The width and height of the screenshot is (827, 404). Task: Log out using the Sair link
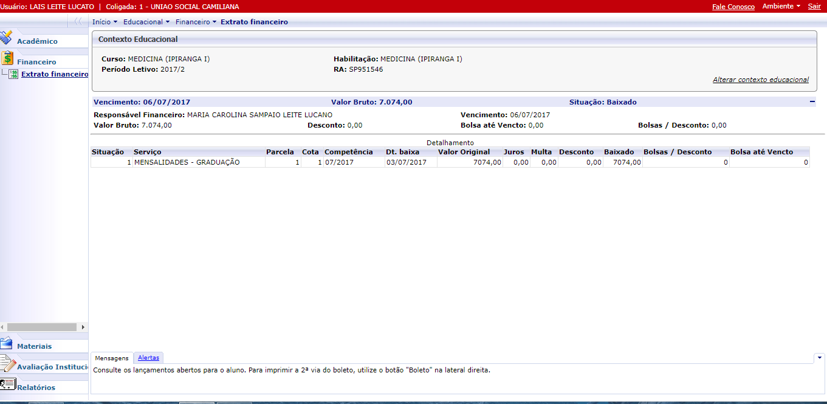(814, 6)
